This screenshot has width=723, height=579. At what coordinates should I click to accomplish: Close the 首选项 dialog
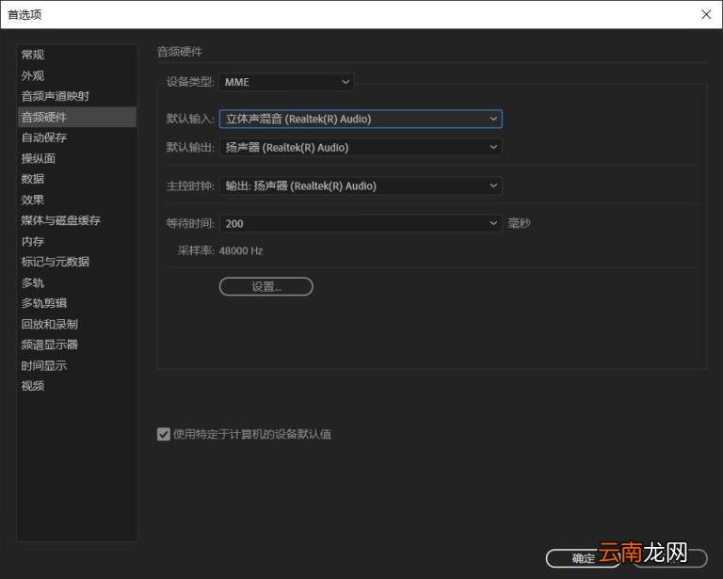click(x=706, y=14)
